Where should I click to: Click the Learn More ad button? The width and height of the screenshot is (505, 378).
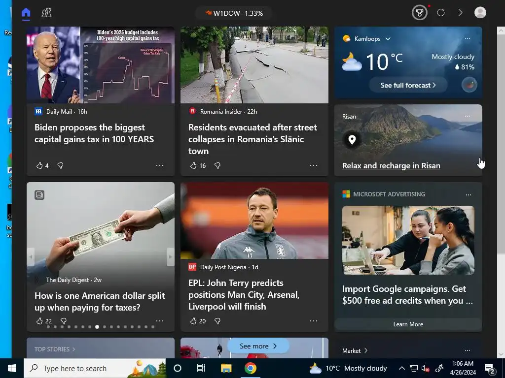click(408, 324)
